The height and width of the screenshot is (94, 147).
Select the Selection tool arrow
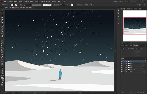point(2,11)
